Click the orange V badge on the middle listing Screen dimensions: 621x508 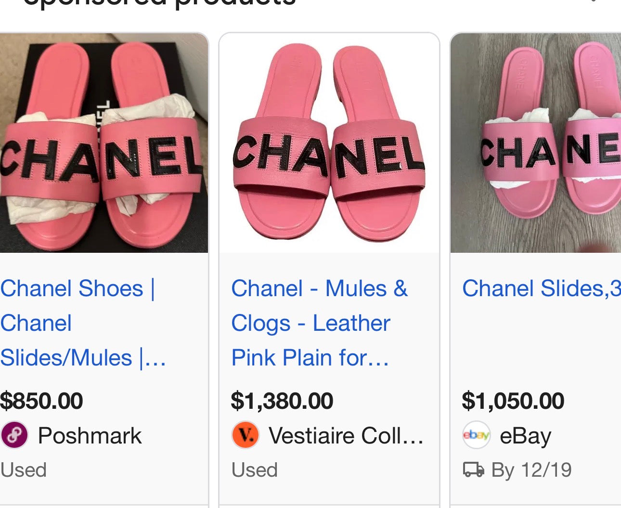coord(246,435)
